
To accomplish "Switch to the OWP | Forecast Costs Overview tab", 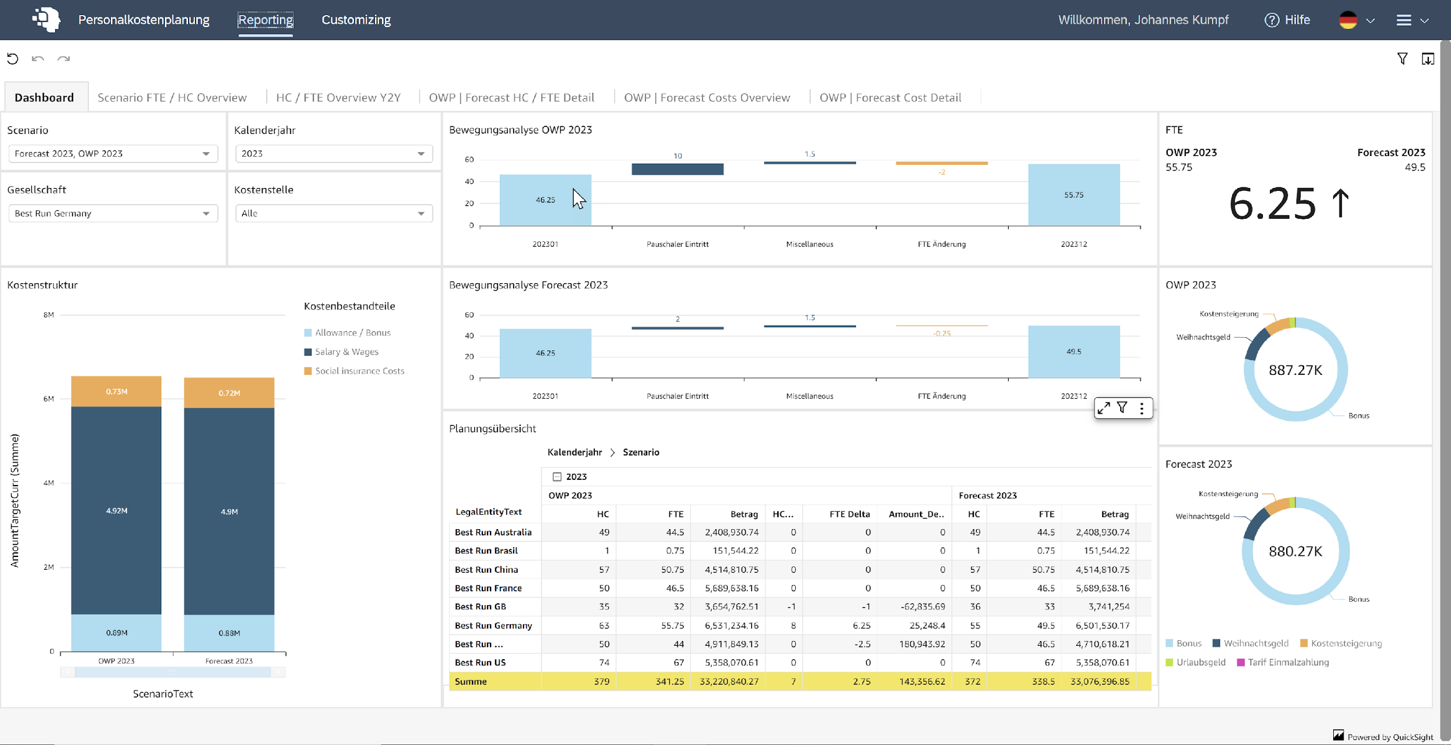I will (x=706, y=97).
